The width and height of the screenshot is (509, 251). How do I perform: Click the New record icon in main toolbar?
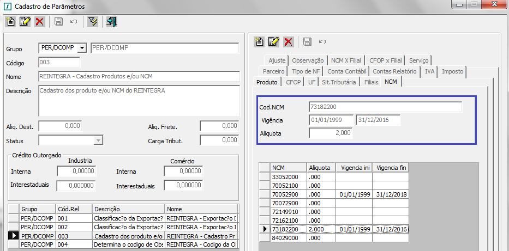click(10, 22)
